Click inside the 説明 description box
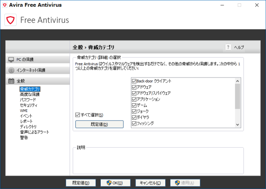The width and height of the screenshot is (266, 189). (158, 162)
